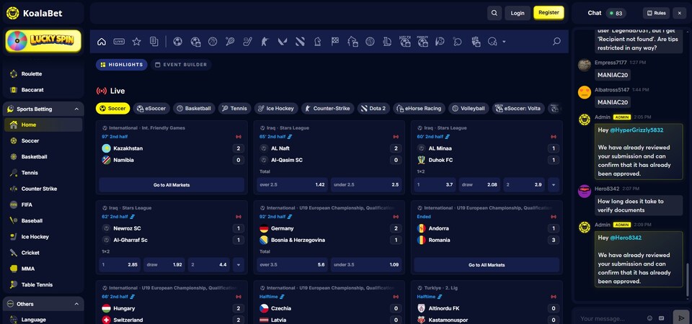Select the Dota 2 live filter chip

(373, 109)
